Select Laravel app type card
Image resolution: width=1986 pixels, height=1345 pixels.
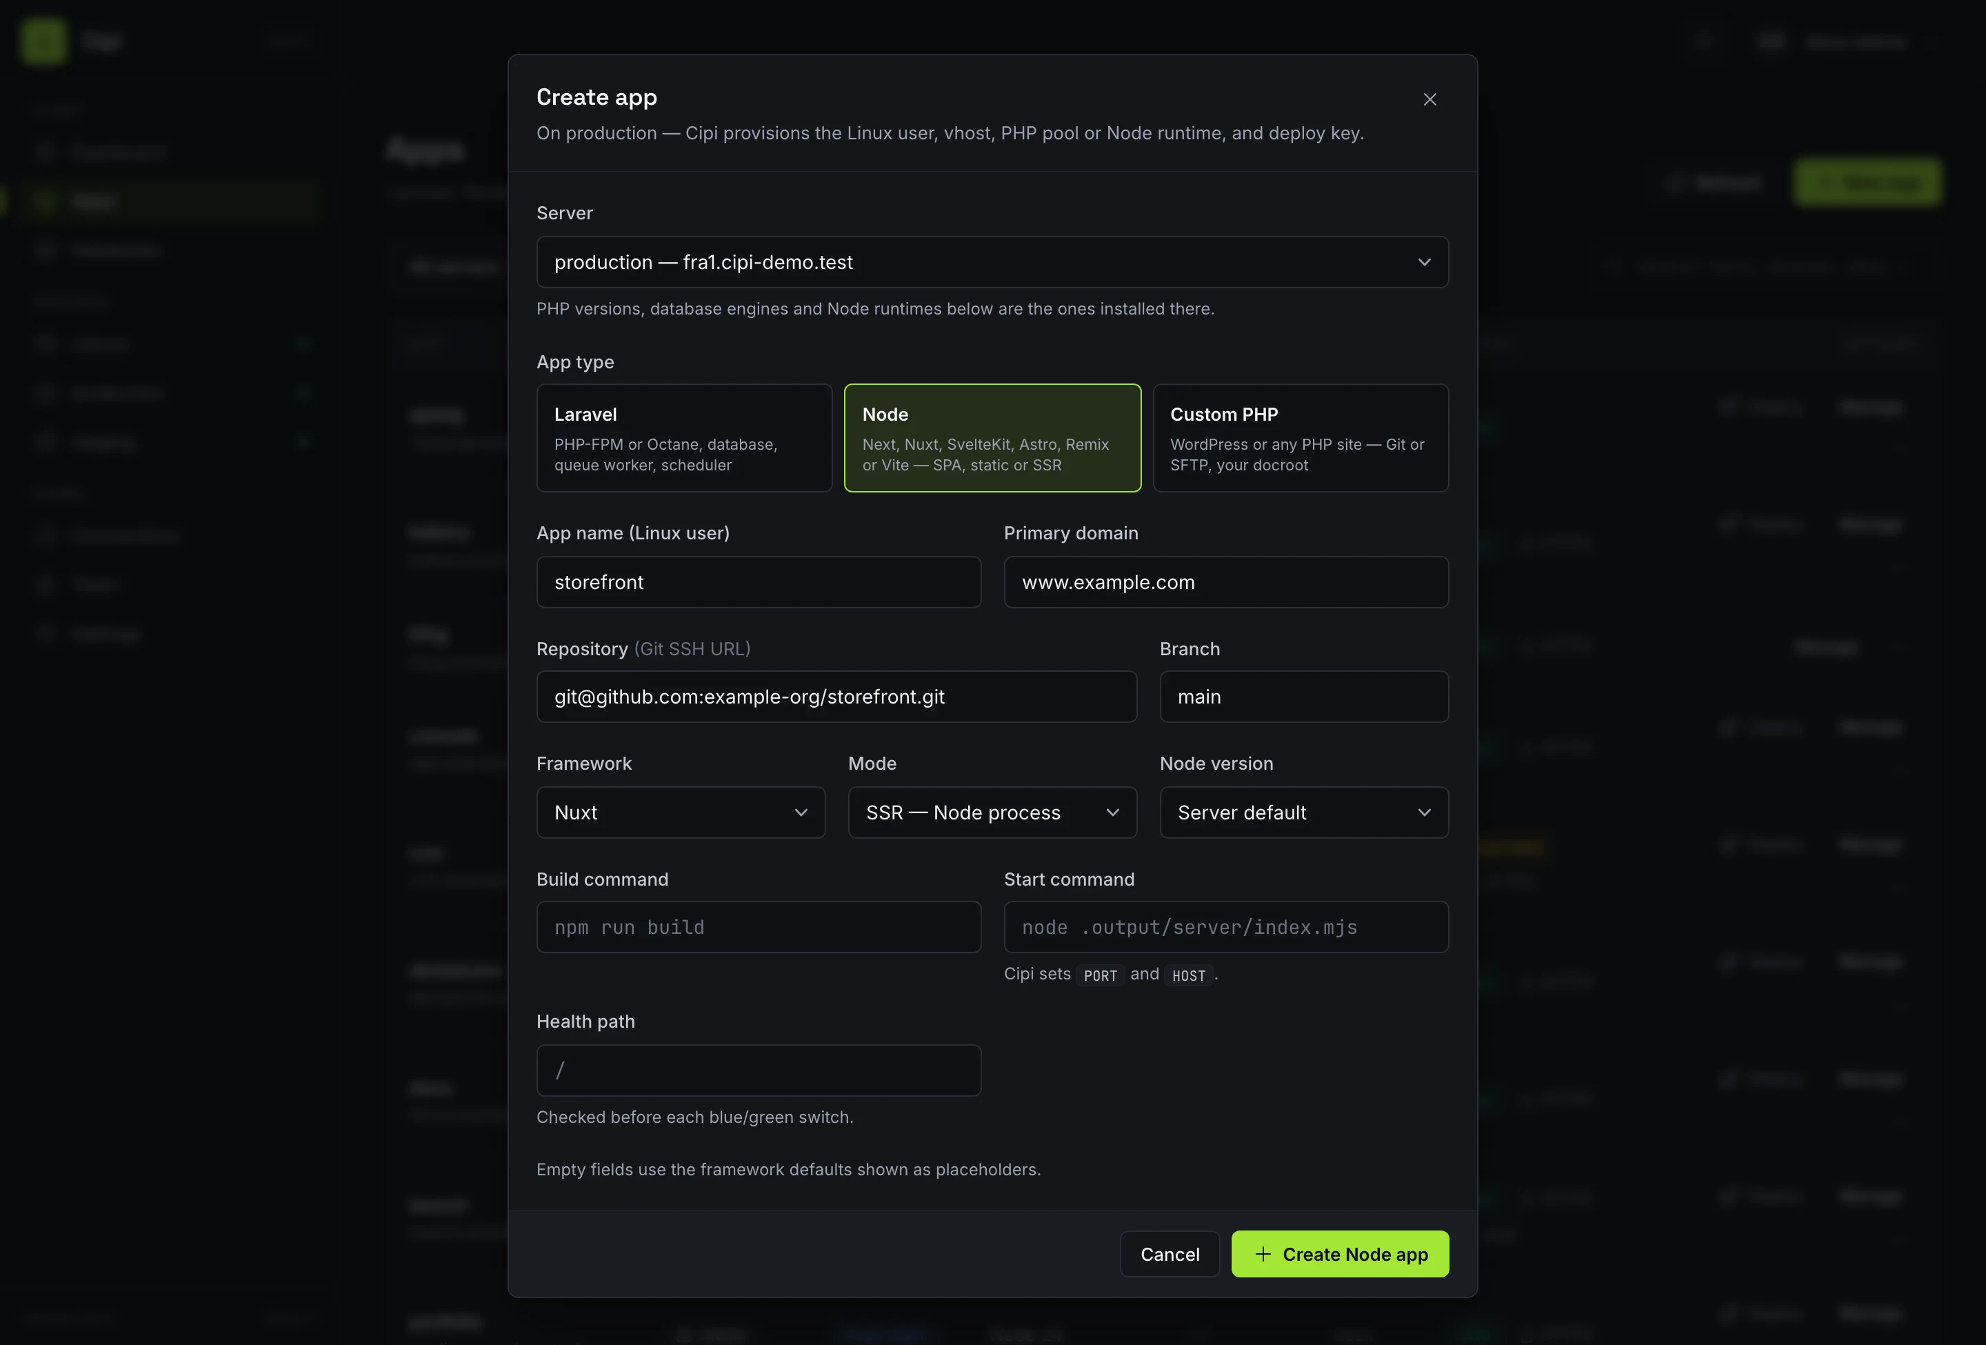click(685, 437)
